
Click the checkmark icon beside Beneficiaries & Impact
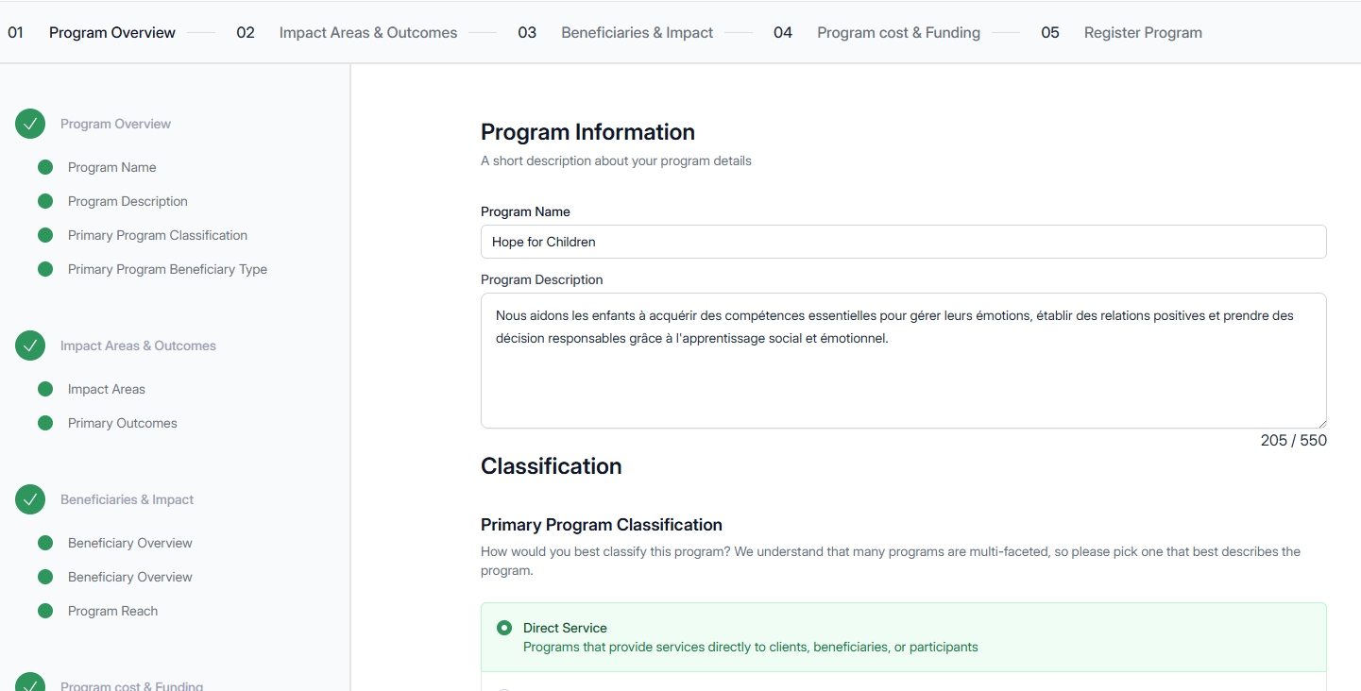[30, 499]
